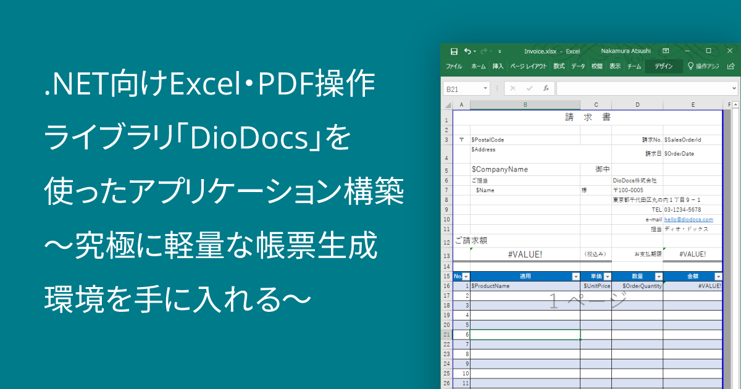The width and height of the screenshot is (741, 389).
Task: Select the $OrderDate cell
Action: coord(692,154)
